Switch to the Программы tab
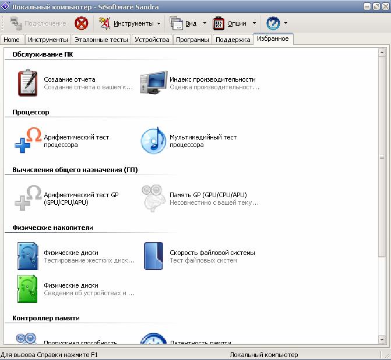The image size is (391, 360). coord(192,40)
